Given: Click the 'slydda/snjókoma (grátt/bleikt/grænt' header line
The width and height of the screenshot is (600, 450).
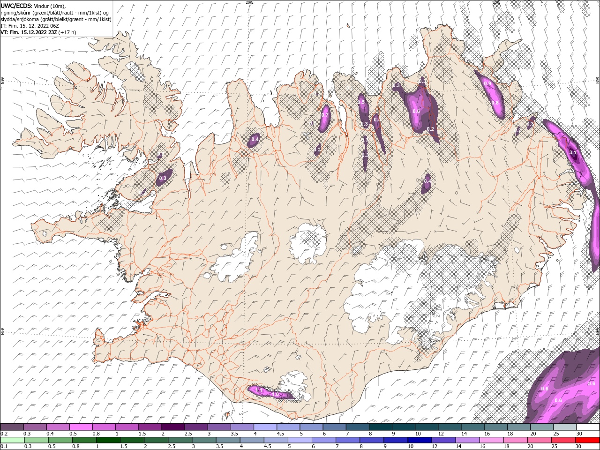Looking at the screenshot, I should pyautogui.click(x=56, y=19).
